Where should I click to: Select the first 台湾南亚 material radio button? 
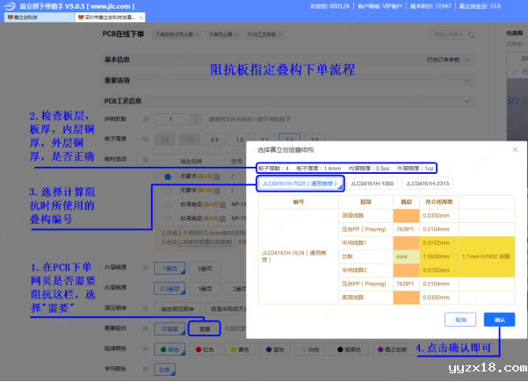(167, 203)
